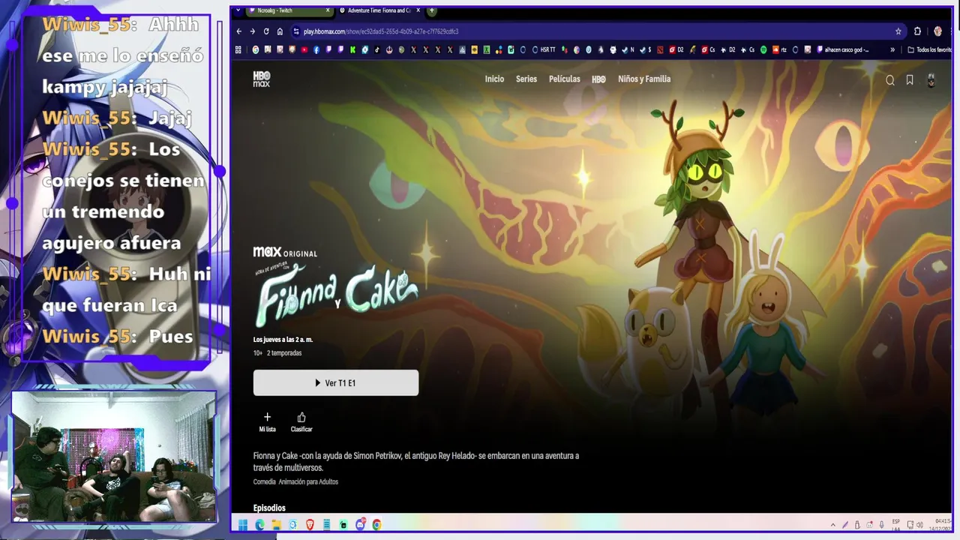Open Niños y Familia menu item

[x=644, y=79]
